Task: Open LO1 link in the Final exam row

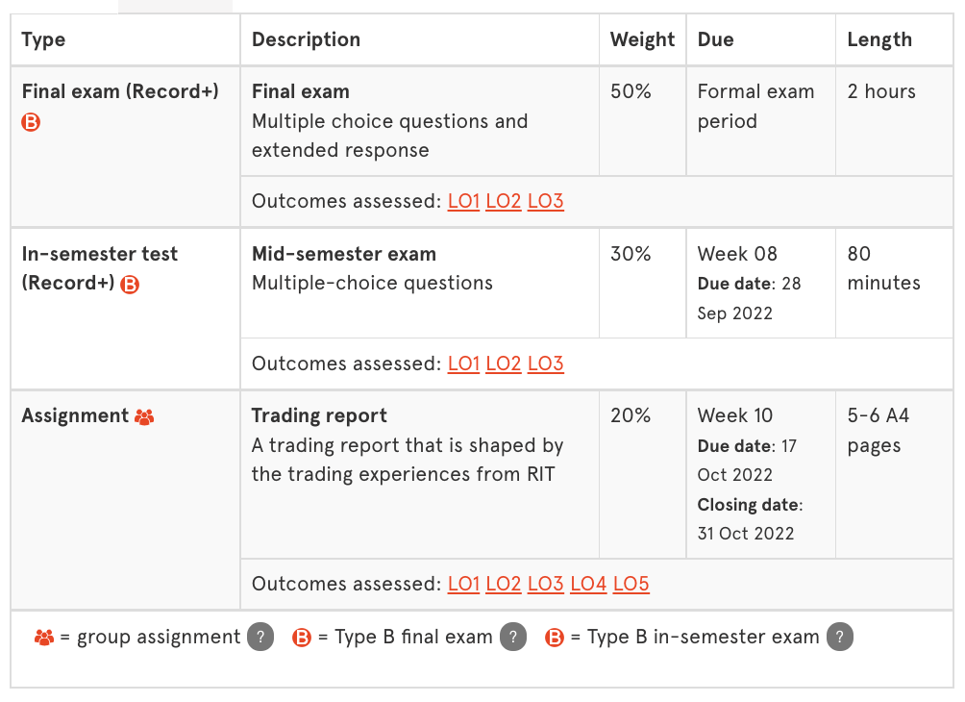Action: [463, 201]
